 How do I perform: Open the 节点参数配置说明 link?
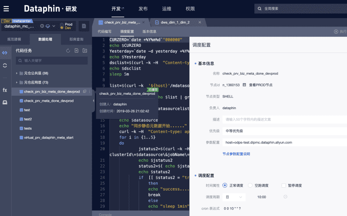tap(236, 154)
